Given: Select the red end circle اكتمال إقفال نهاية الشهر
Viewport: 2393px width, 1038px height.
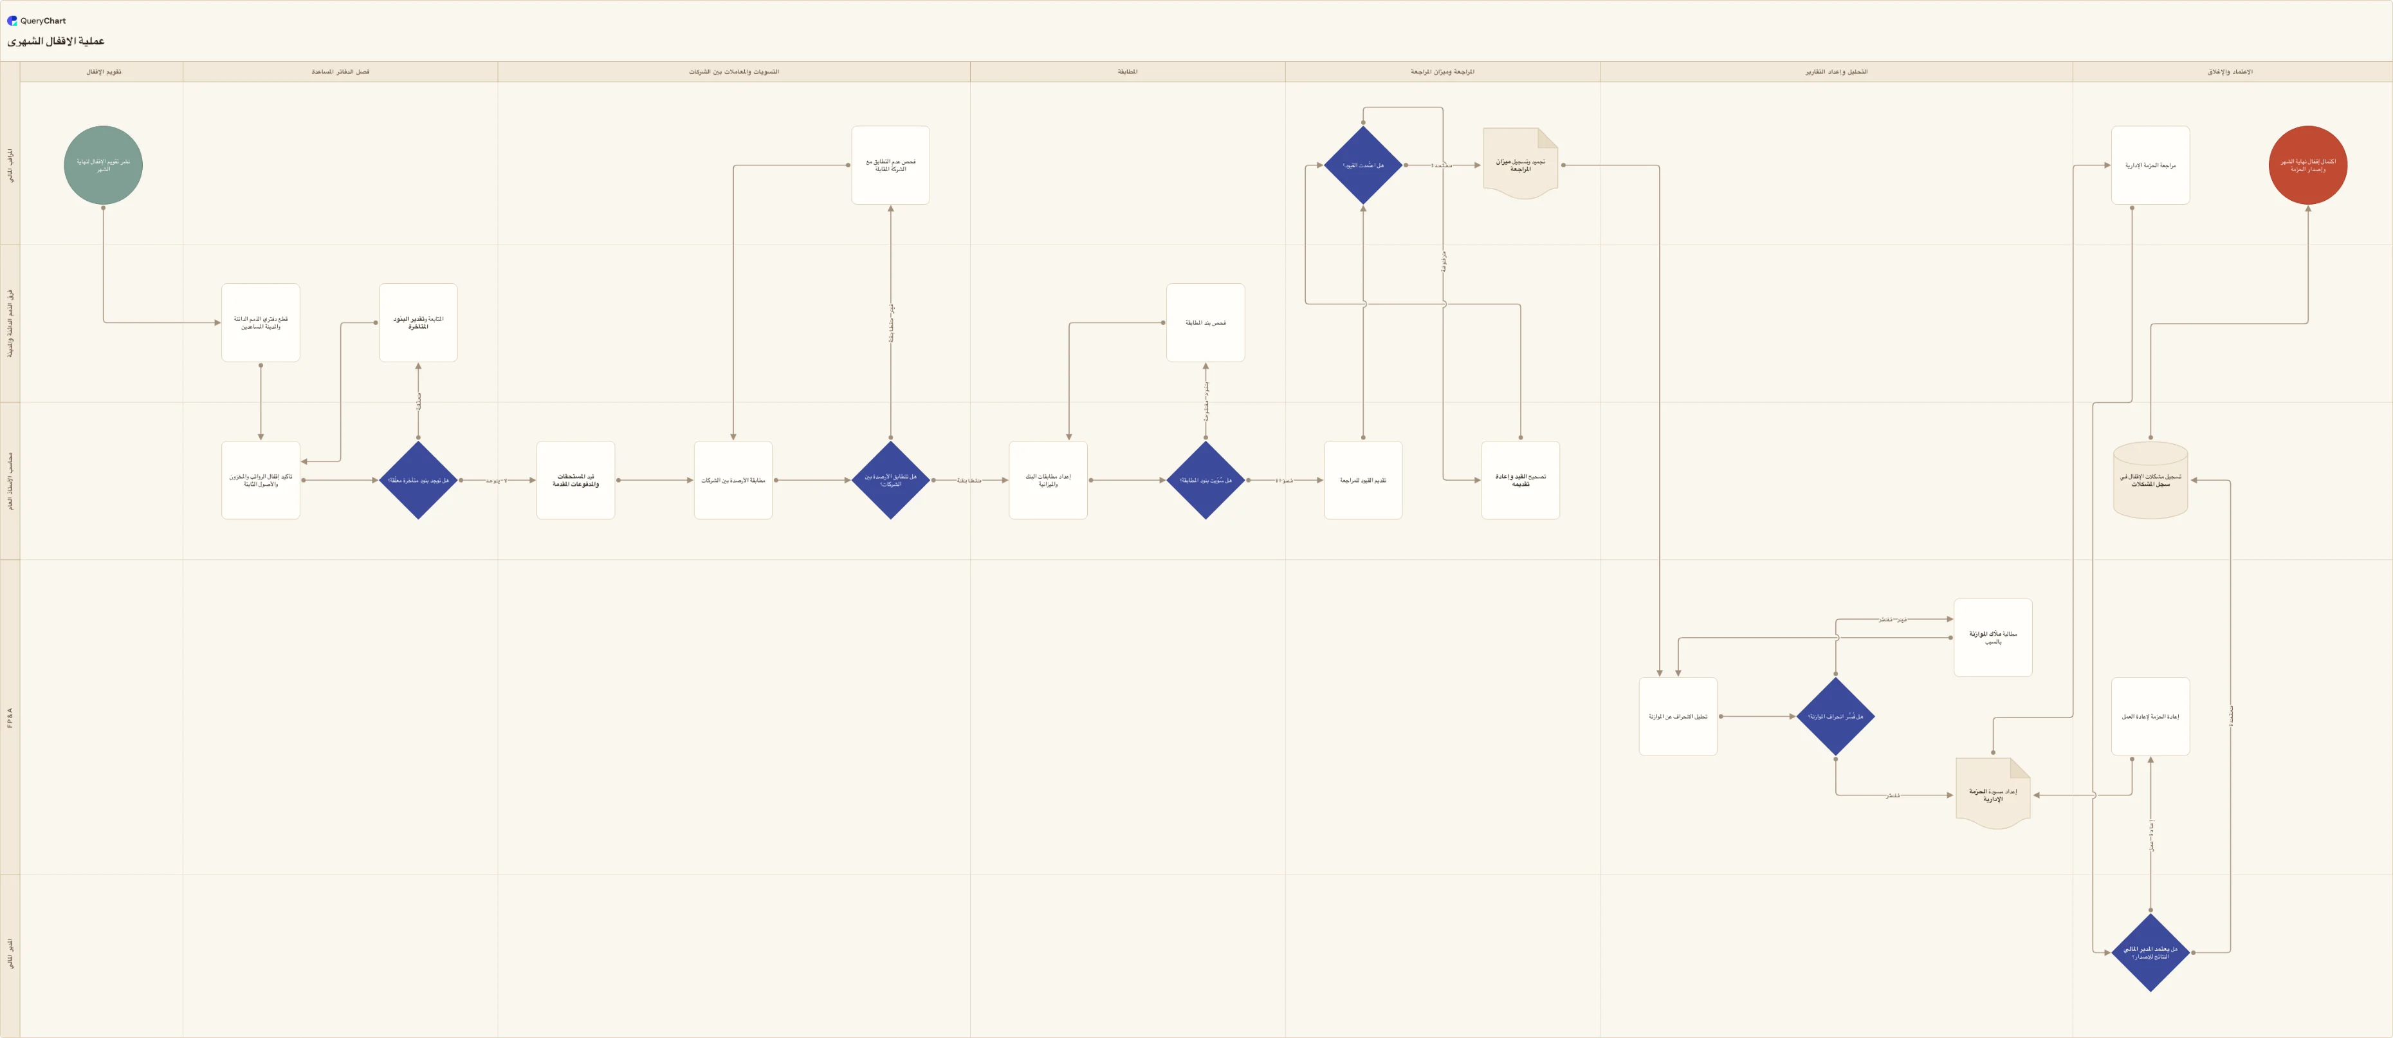Looking at the screenshot, I should tap(2307, 165).
